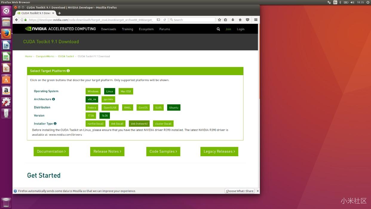
Task: Toggle Reader View in the address bar
Action: 158,20
